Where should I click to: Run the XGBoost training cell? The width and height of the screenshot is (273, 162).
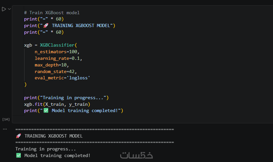click(x=4, y=9)
